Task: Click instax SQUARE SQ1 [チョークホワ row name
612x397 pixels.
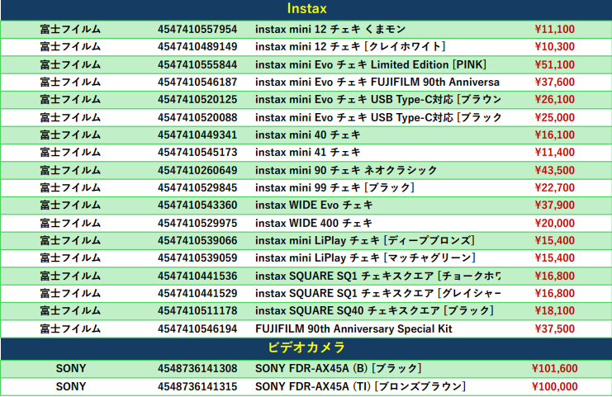Action: (377, 276)
